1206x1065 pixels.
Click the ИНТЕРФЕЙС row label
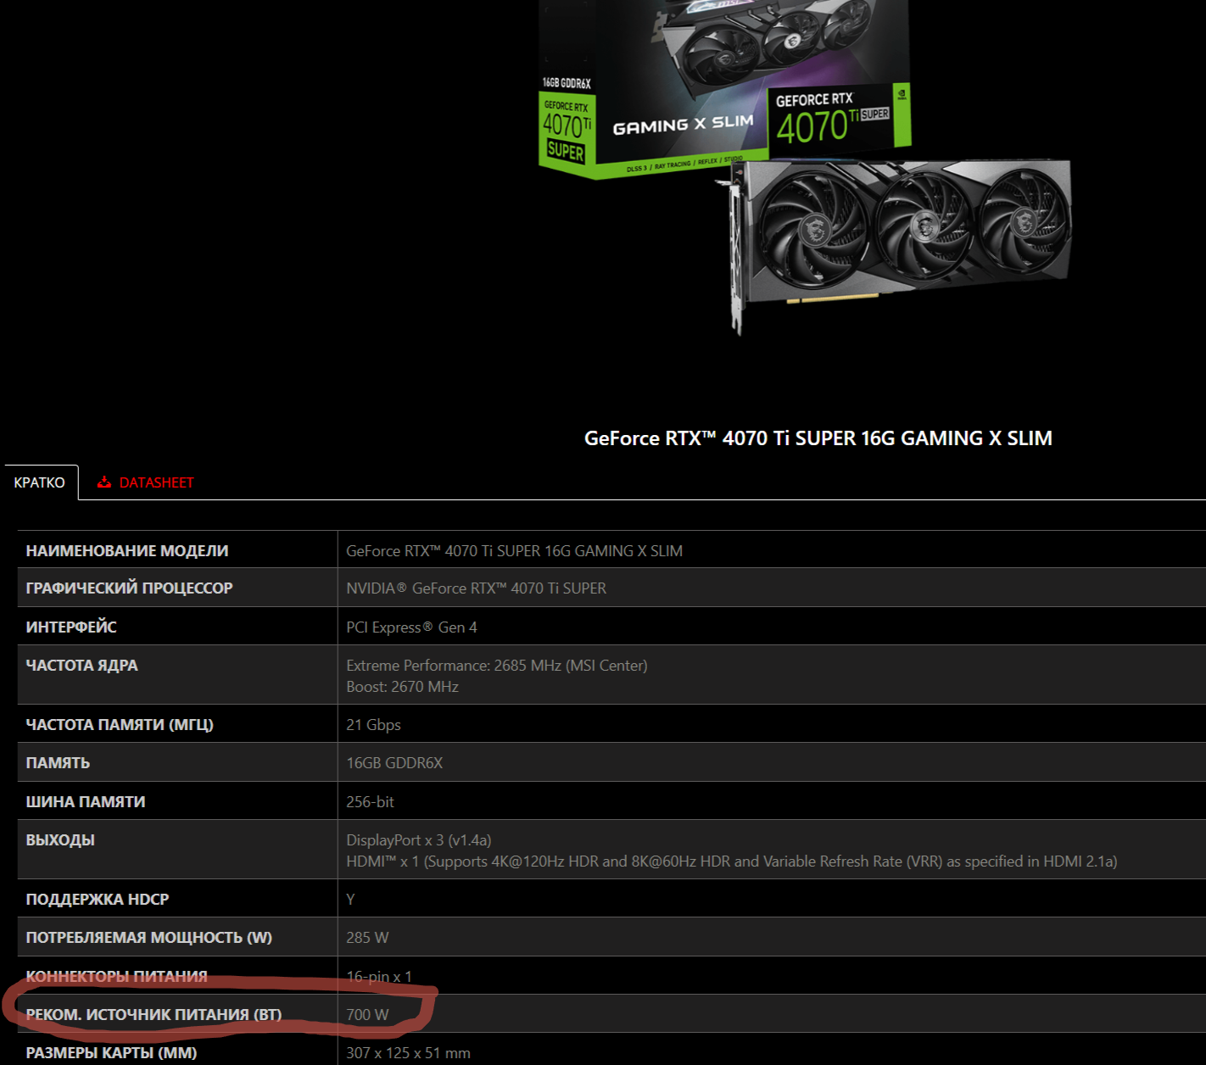coord(71,627)
